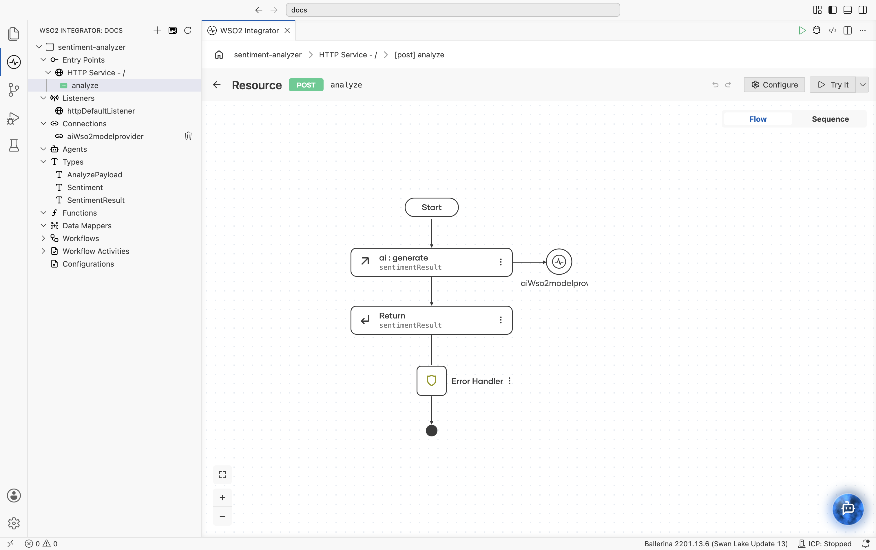Open WSO2 Integrator view in activity bar
This screenshot has width=876, height=550.
coord(14,62)
